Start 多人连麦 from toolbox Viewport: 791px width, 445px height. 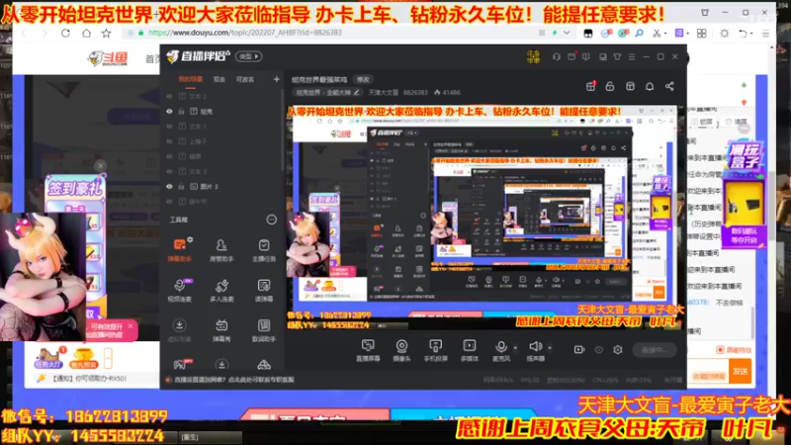(221, 290)
